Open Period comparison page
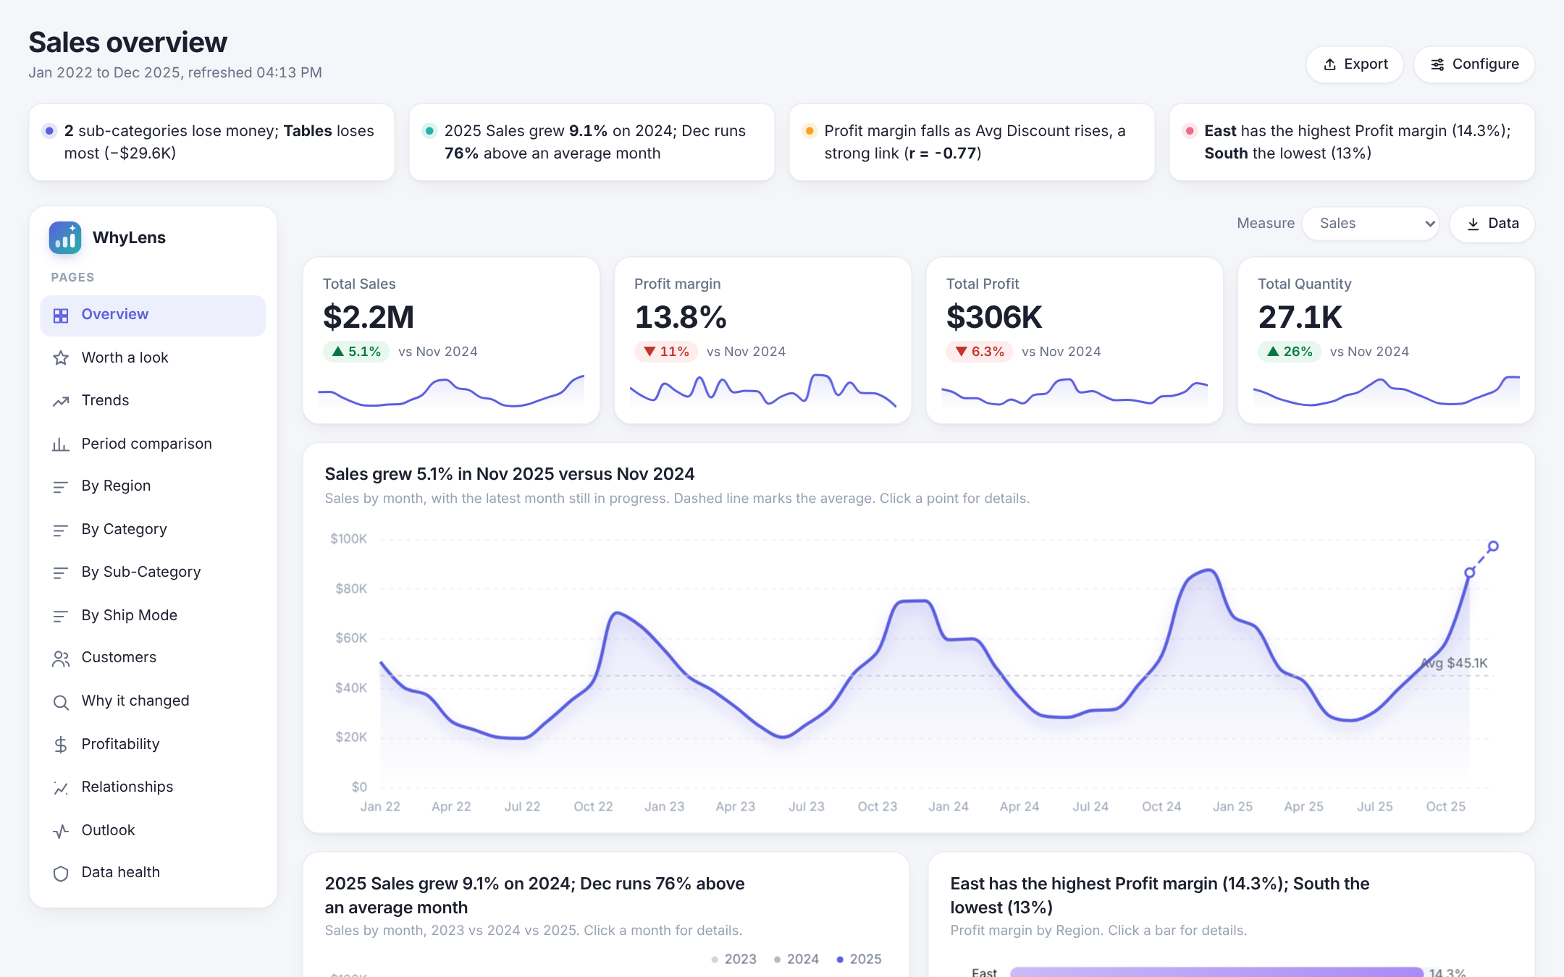Viewport: 1564px width, 977px height. (x=153, y=444)
